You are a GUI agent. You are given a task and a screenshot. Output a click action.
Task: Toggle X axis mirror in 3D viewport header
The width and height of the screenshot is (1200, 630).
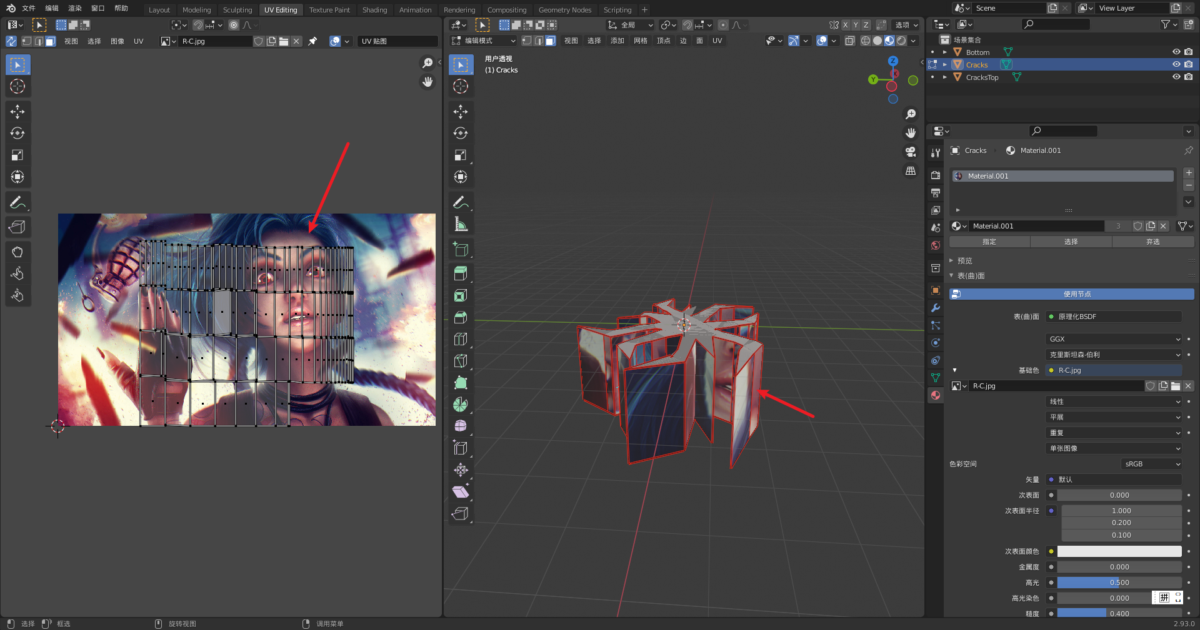click(845, 25)
